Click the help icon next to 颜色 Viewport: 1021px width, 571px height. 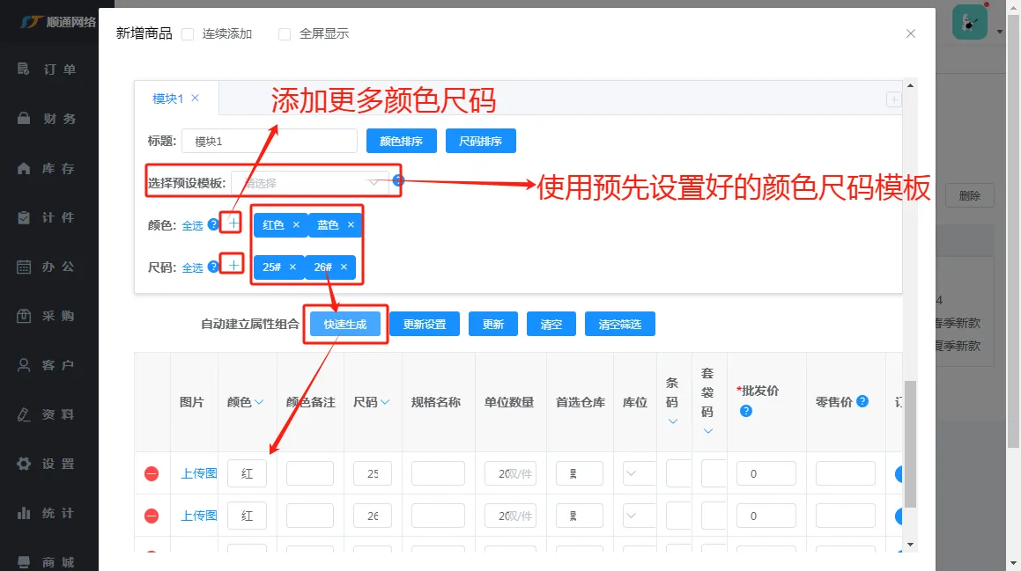click(x=213, y=224)
